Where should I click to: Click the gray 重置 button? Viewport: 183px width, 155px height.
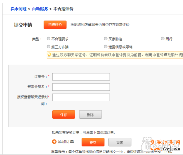click(x=120, y=142)
